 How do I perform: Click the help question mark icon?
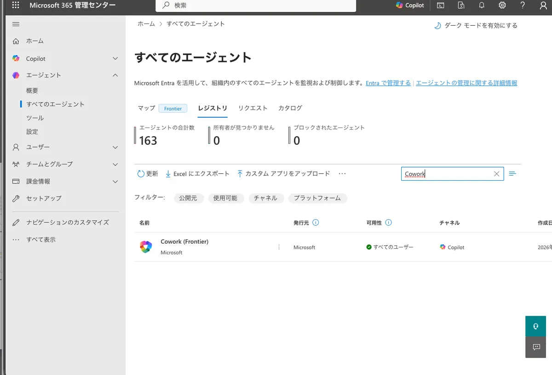tap(523, 6)
